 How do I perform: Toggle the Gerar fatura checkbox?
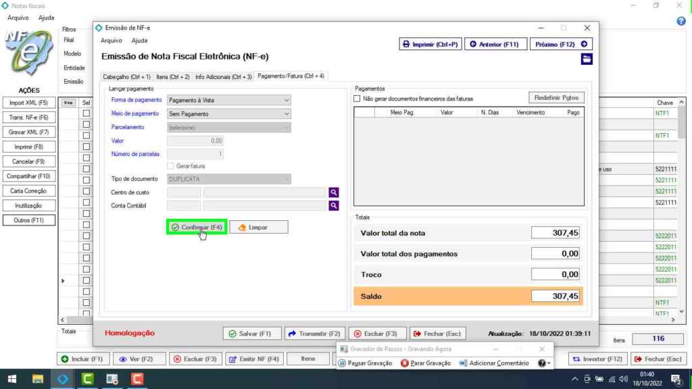pyautogui.click(x=171, y=166)
